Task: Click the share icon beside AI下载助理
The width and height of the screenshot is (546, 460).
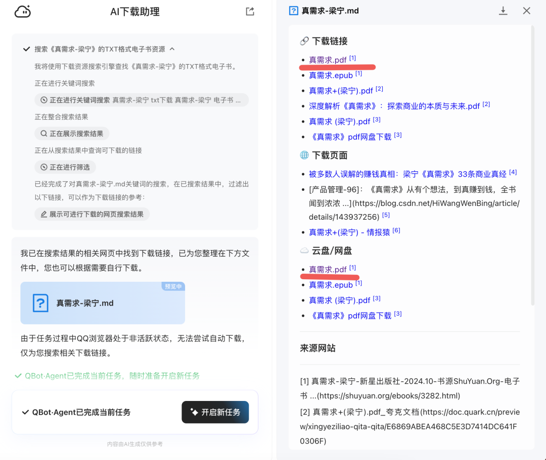Action: [x=250, y=11]
